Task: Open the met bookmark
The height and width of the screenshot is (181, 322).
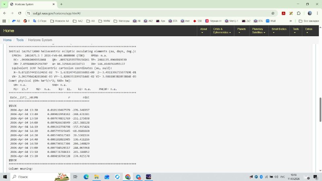Action: (x=185, y=21)
